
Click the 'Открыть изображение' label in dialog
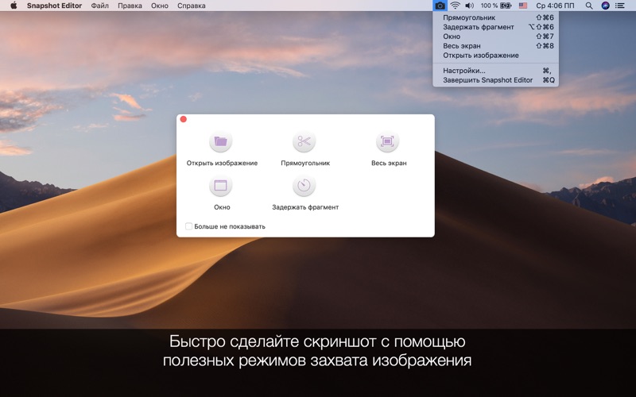222,163
